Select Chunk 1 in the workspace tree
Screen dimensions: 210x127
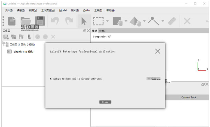[x=24, y=52]
